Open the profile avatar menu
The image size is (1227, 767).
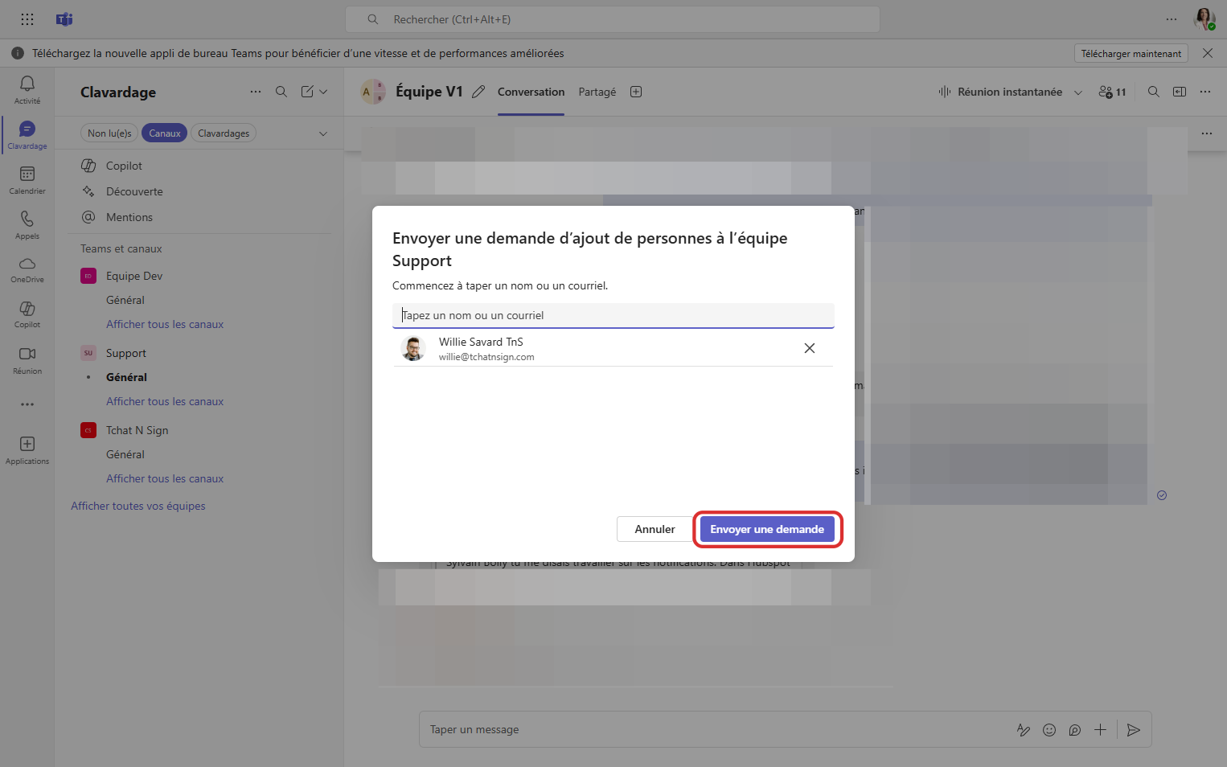tap(1204, 19)
